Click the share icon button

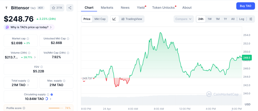[x=70, y=8]
